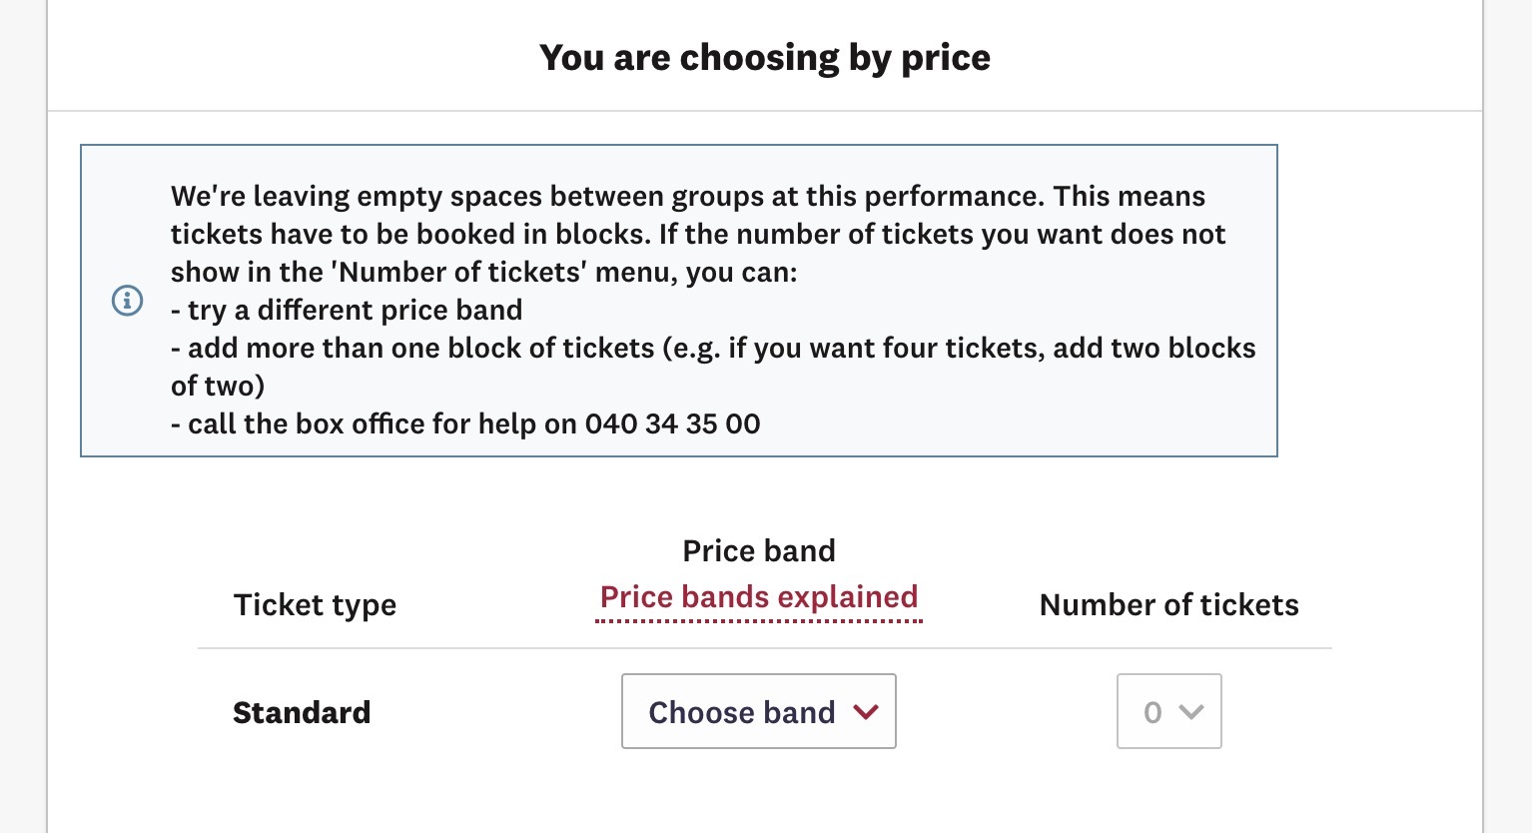Viewport: 1532px width, 833px height.
Task: Click the 0 digit in ticket count selector
Action: point(1152,712)
